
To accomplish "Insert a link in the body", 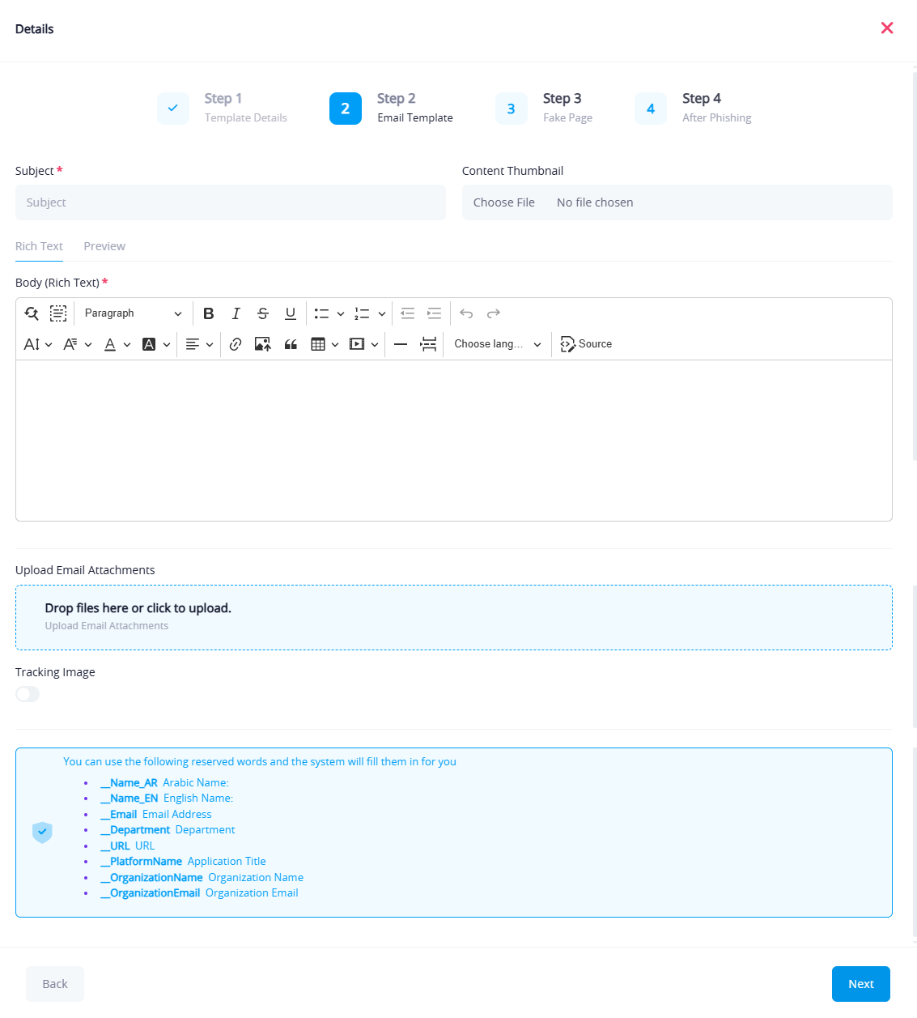I will click(x=236, y=344).
